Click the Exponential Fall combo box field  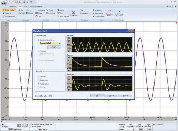tap(49, 43)
